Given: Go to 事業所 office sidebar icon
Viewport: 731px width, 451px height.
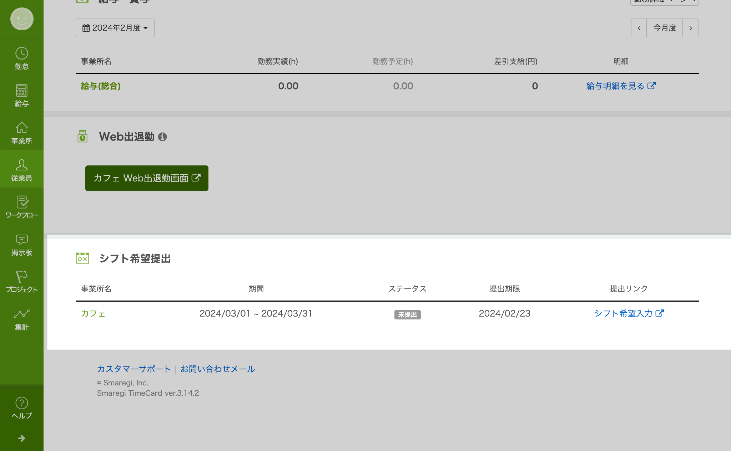Looking at the screenshot, I should coord(22,133).
